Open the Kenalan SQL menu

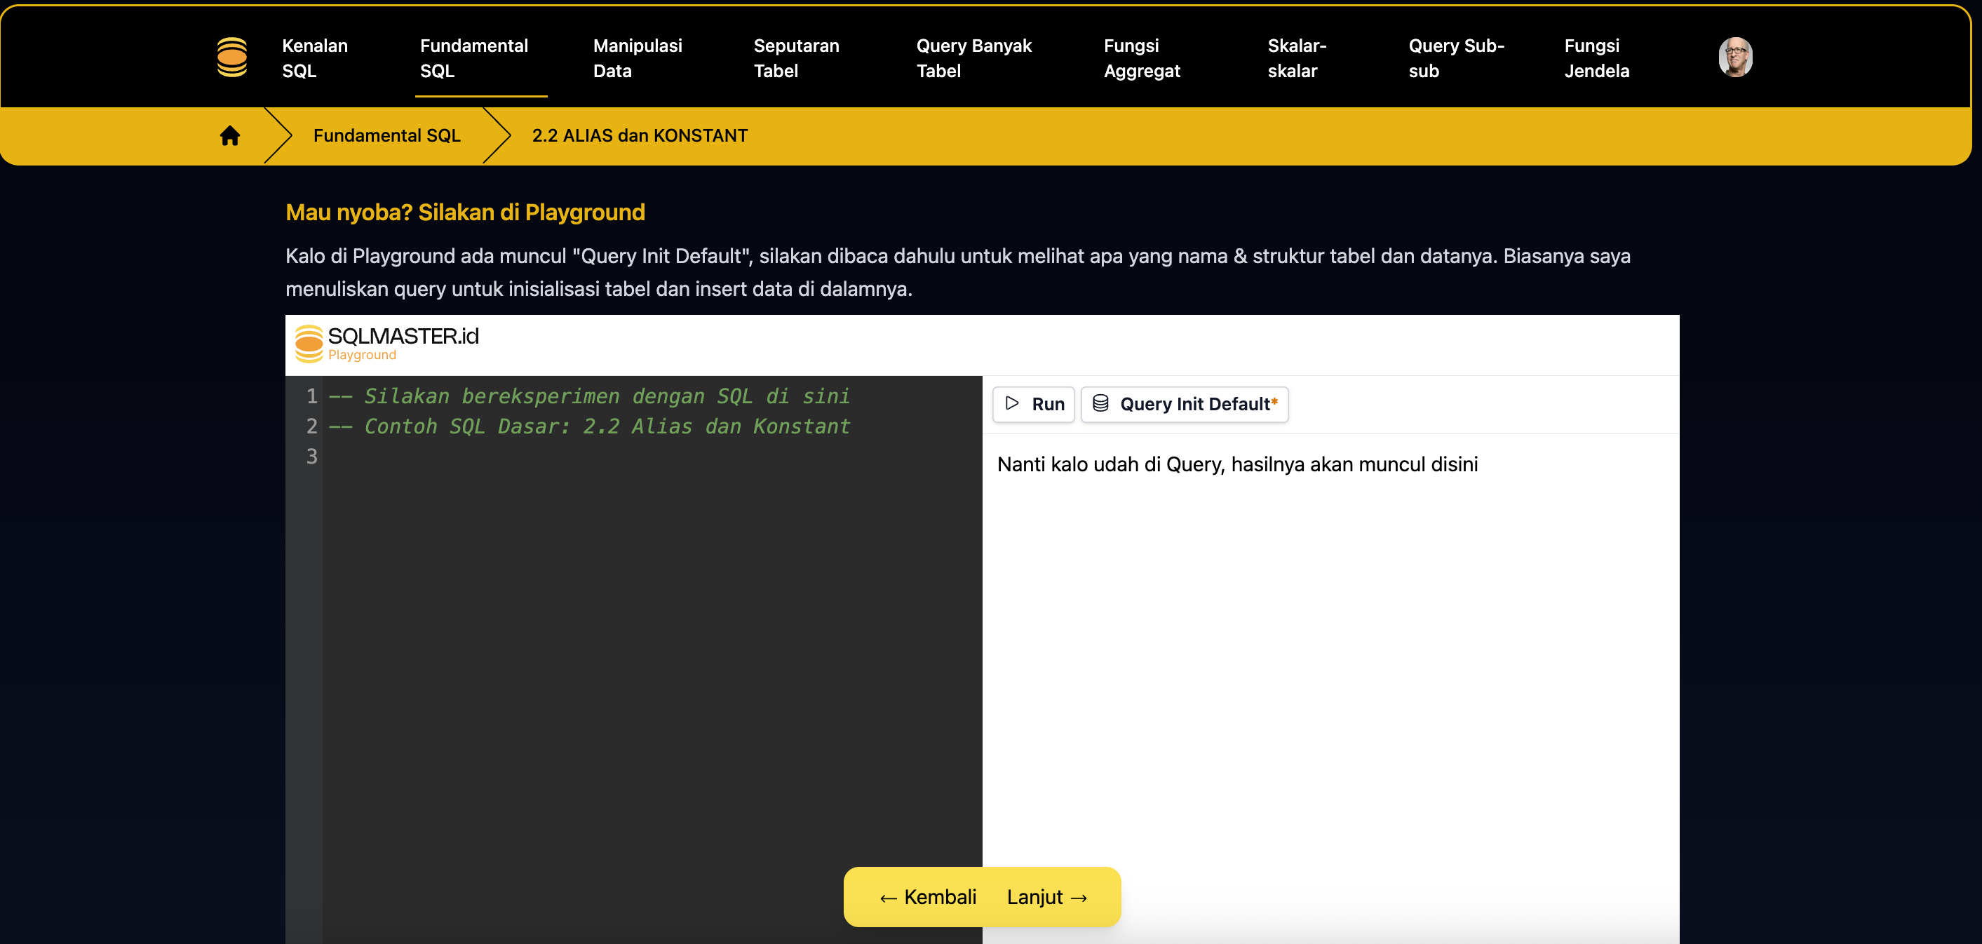pyautogui.click(x=315, y=58)
